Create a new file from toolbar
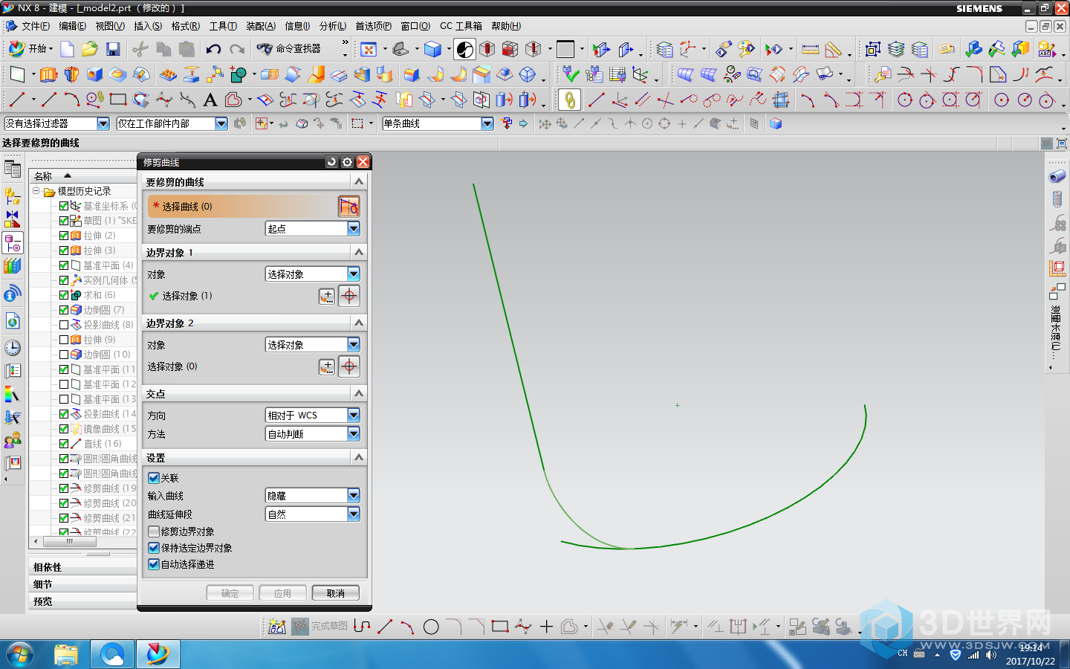1070x669 pixels. click(x=67, y=49)
